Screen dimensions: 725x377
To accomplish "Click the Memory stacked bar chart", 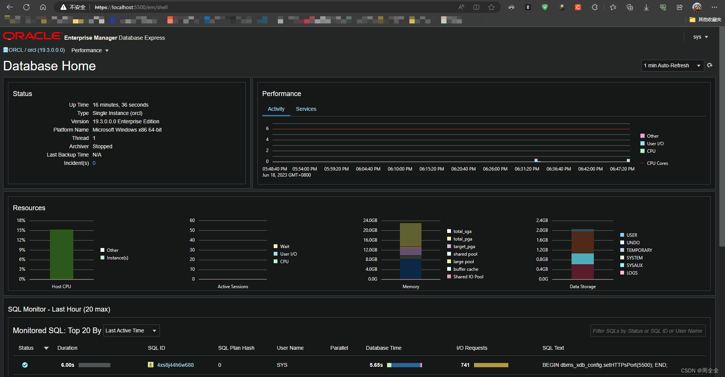I will click(411, 251).
